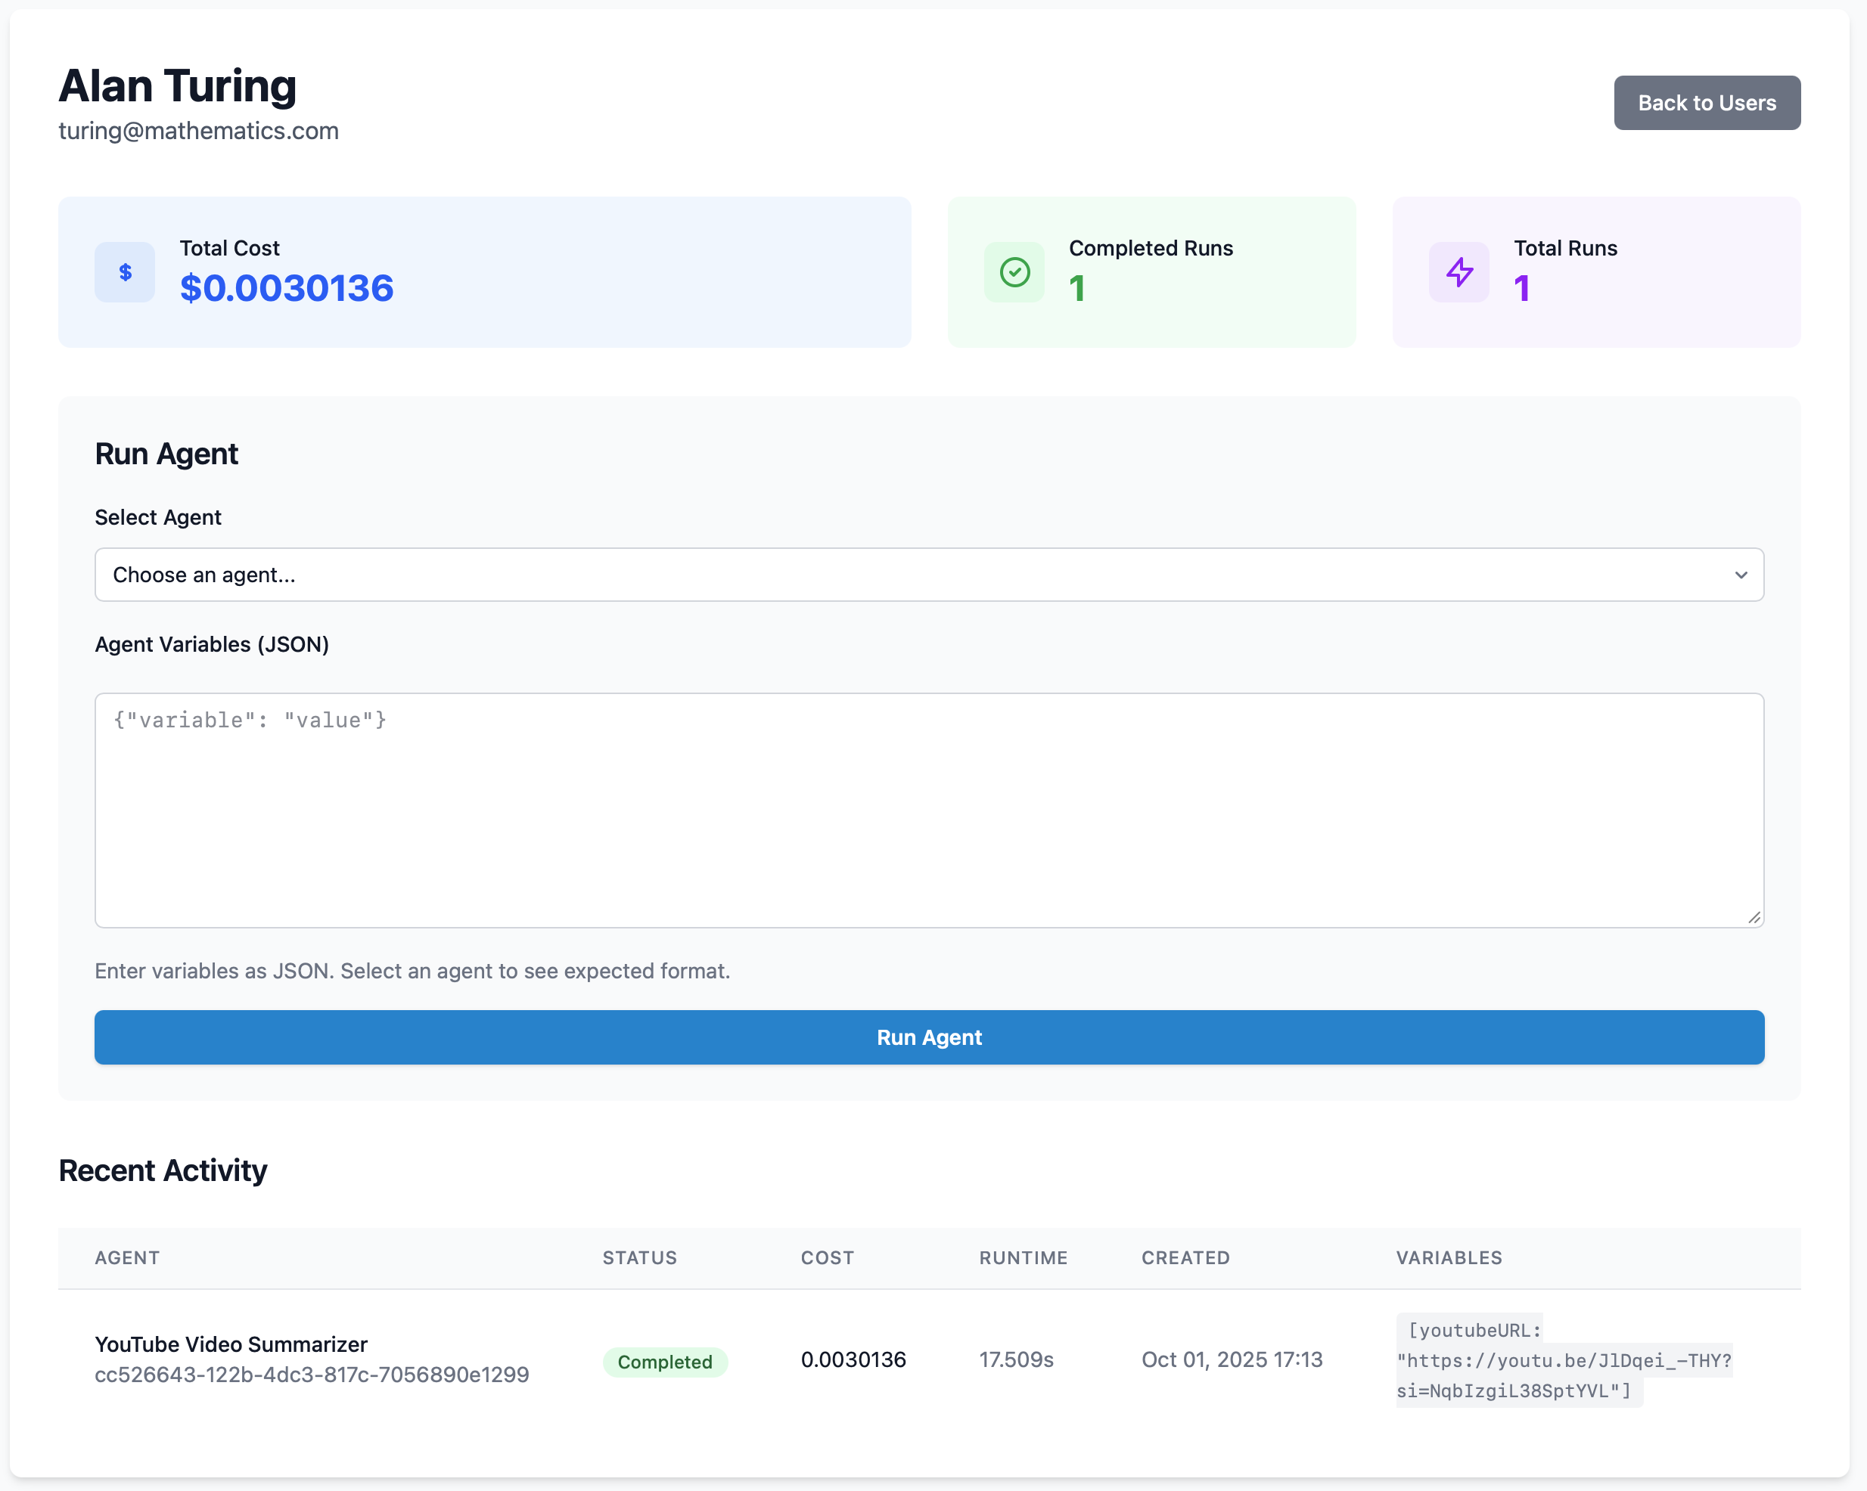Focus the Agent Variables JSON text area
The height and width of the screenshot is (1491, 1867).
[928, 810]
